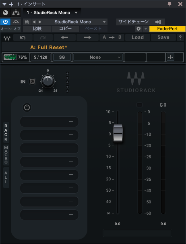Pin the plugin window
The width and height of the screenshot is (186, 244).
point(169,4)
